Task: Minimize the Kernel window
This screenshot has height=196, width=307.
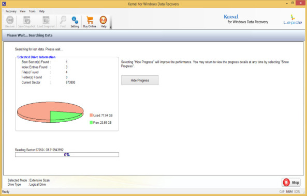Action: [286, 3]
